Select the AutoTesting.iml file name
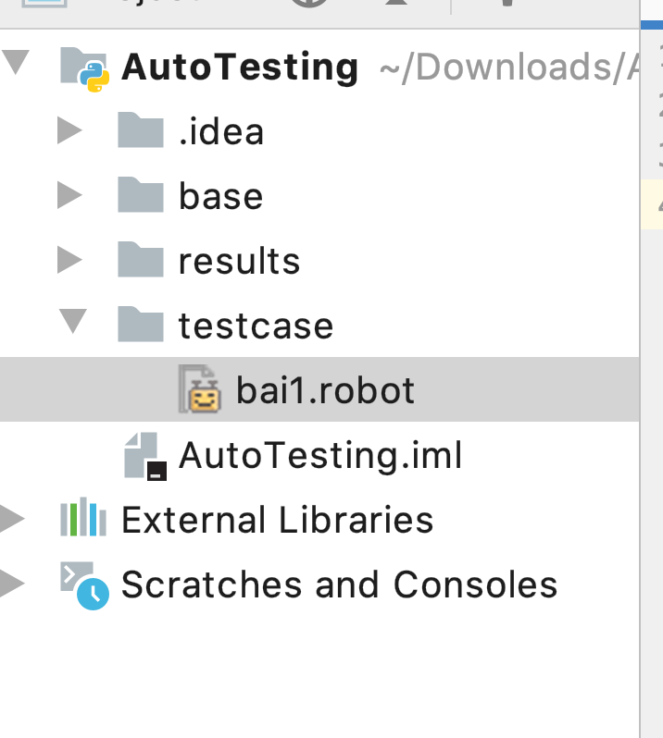This screenshot has width=663, height=738. (x=320, y=456)
